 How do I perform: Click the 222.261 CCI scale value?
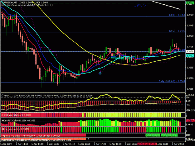[190, 95]
